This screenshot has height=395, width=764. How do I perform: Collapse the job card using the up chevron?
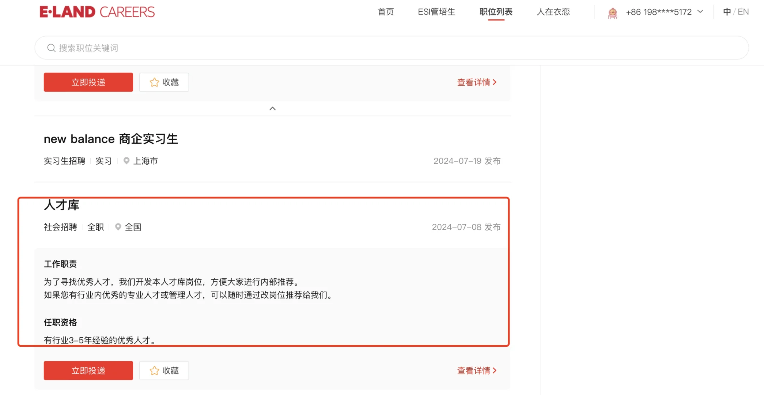pyautogui.click(x=272, y=109)
